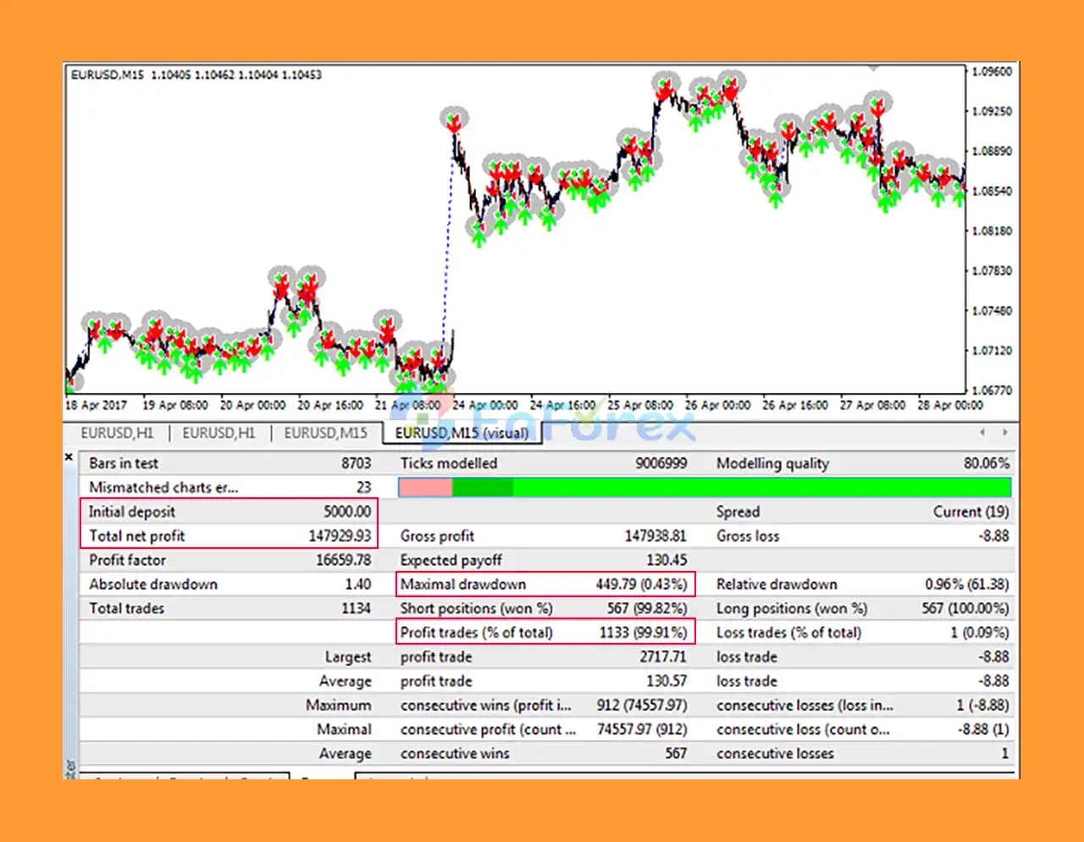This screenshot has width=1084, height=842.
Task: Click the right arrow to scroll chart tabs
Action: (x=1004, y=432)
